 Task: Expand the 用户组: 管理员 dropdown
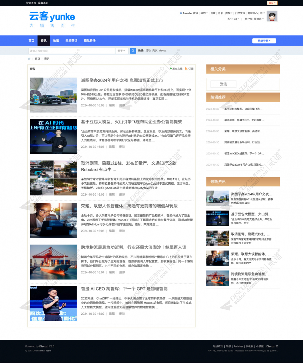(254, 19)
